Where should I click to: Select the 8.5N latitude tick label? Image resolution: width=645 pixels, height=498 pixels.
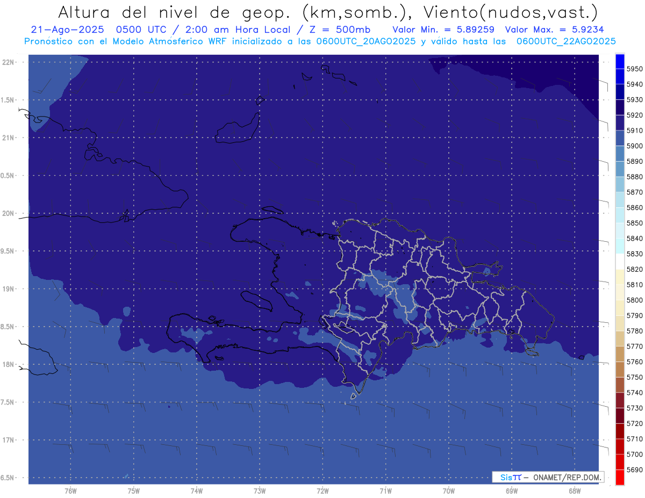pyautogui.click(x=8, y=327)
